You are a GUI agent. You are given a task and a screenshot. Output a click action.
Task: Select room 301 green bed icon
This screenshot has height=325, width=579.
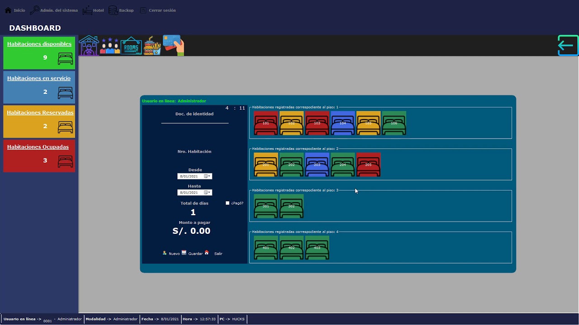[x=266, y=206]
